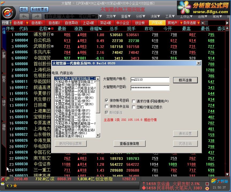231x192 pixels.
Task: Click the mail envelope icon in status bar
Action: (3, 184)
